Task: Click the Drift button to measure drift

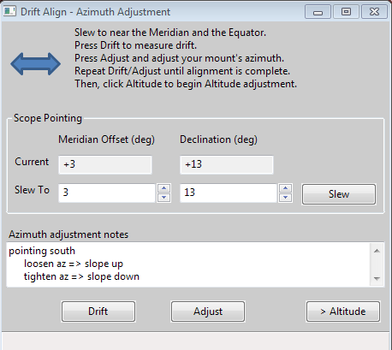Action: tap(98, 311)
